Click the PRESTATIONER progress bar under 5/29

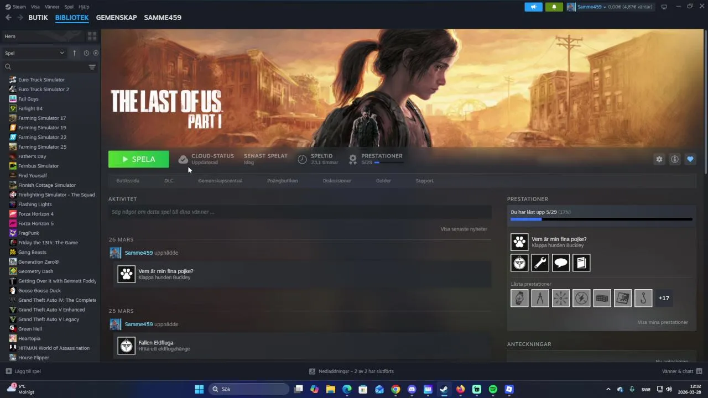(389, 163)
